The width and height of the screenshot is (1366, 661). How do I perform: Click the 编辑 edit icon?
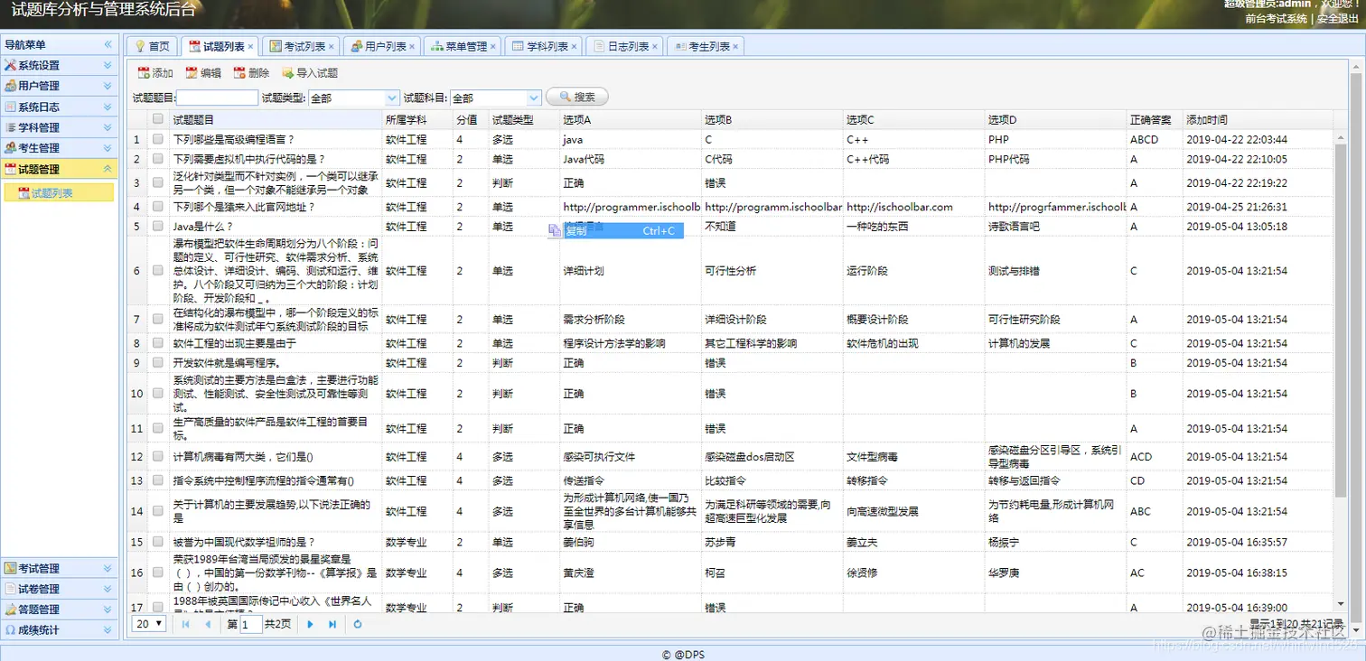click(x=192, y=73)
